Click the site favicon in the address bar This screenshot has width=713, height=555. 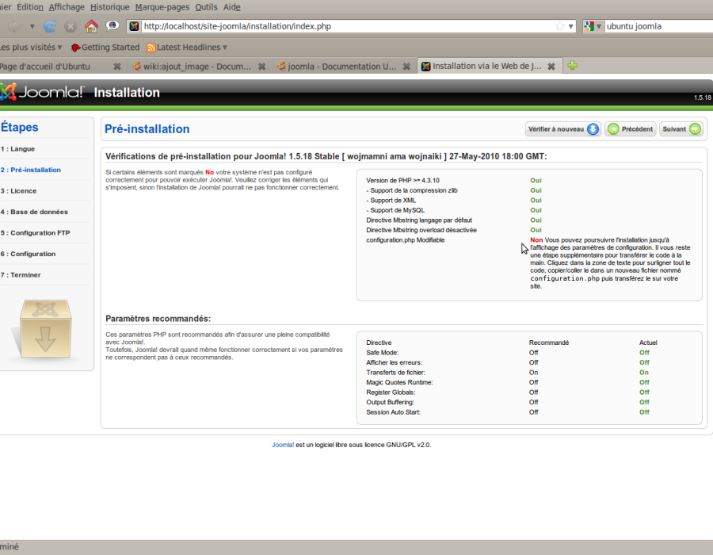coord(134,26)
